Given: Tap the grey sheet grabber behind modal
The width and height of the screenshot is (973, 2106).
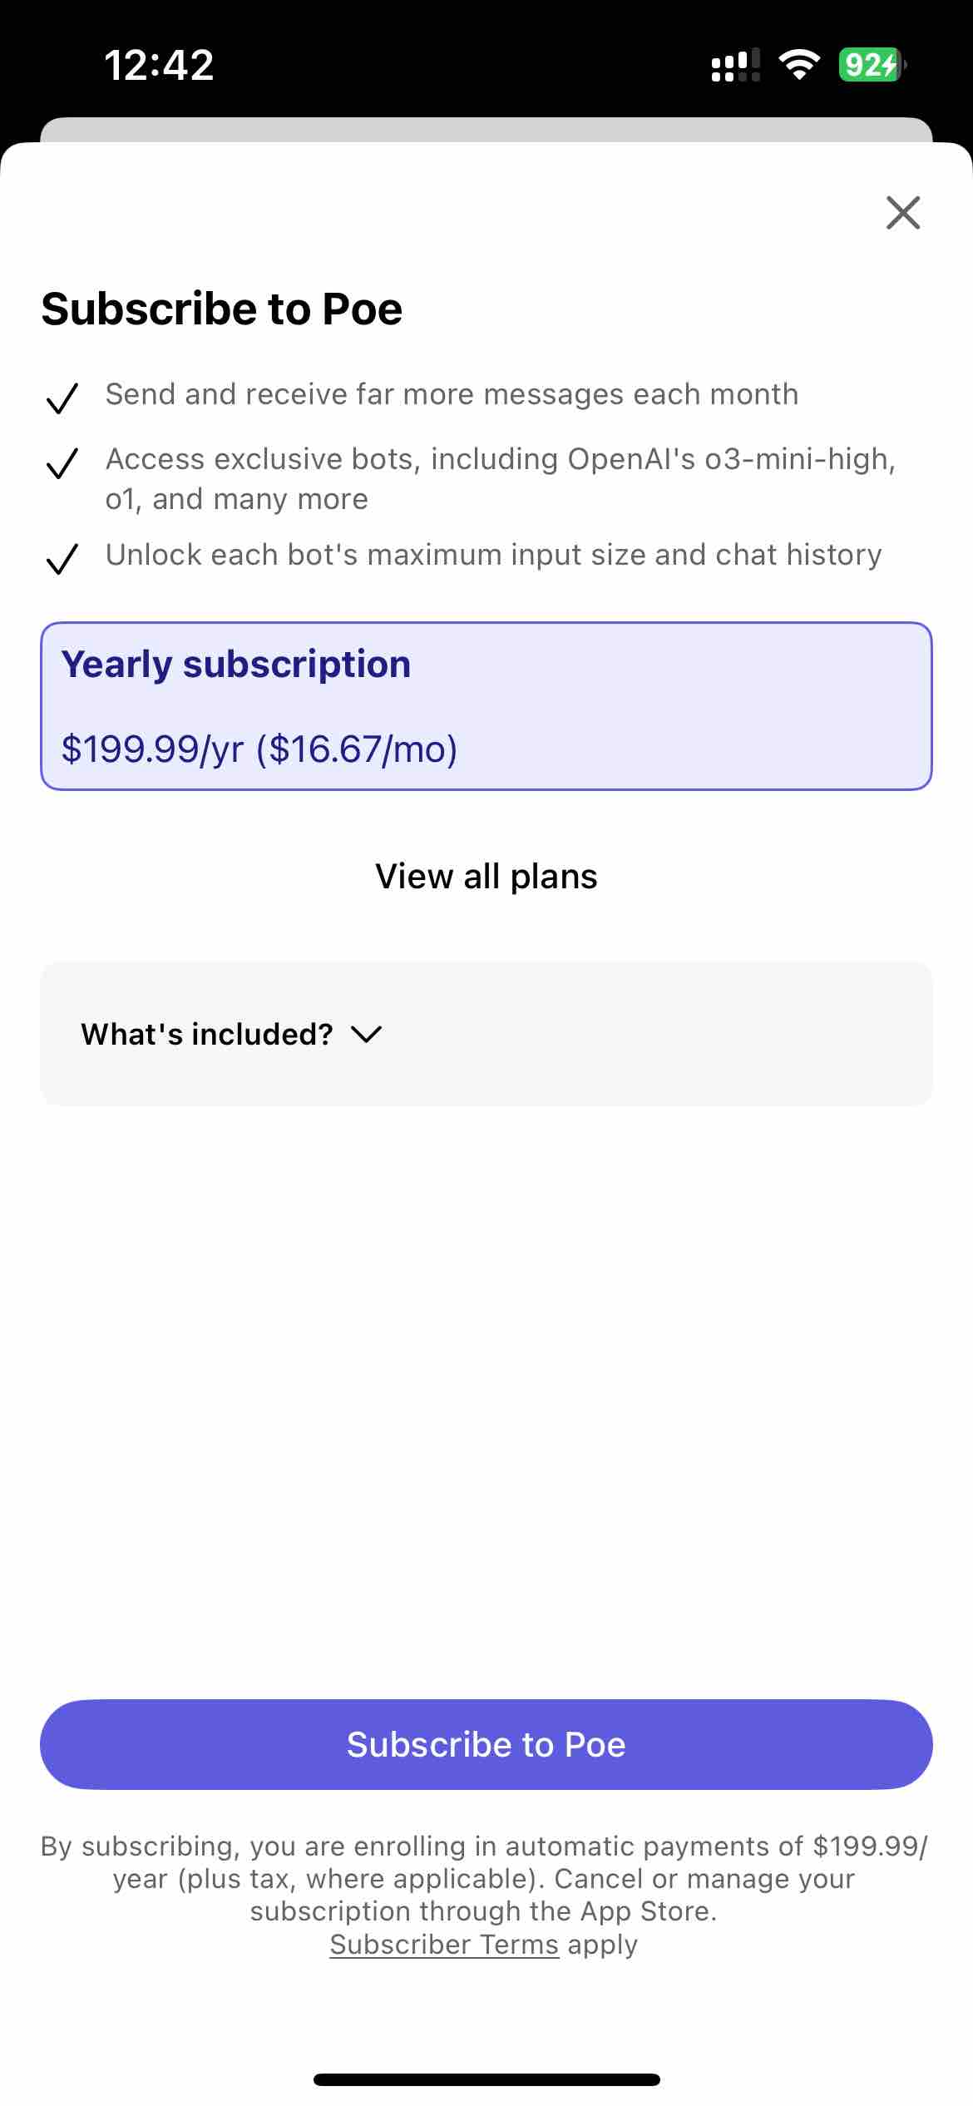Looking at the screenshot, I should 486,129.
